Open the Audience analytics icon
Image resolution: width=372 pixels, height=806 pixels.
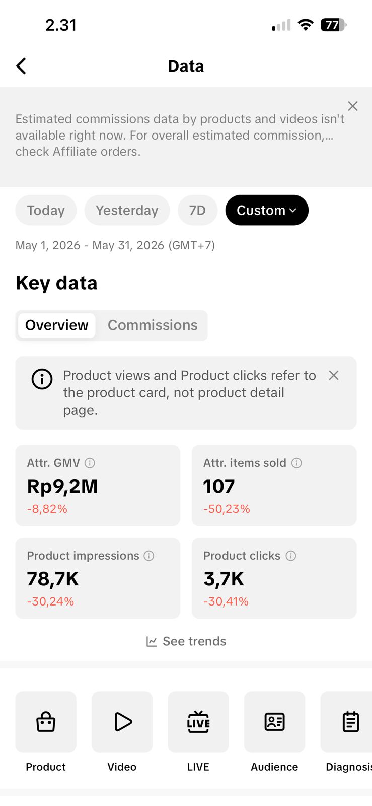[274, 721]
